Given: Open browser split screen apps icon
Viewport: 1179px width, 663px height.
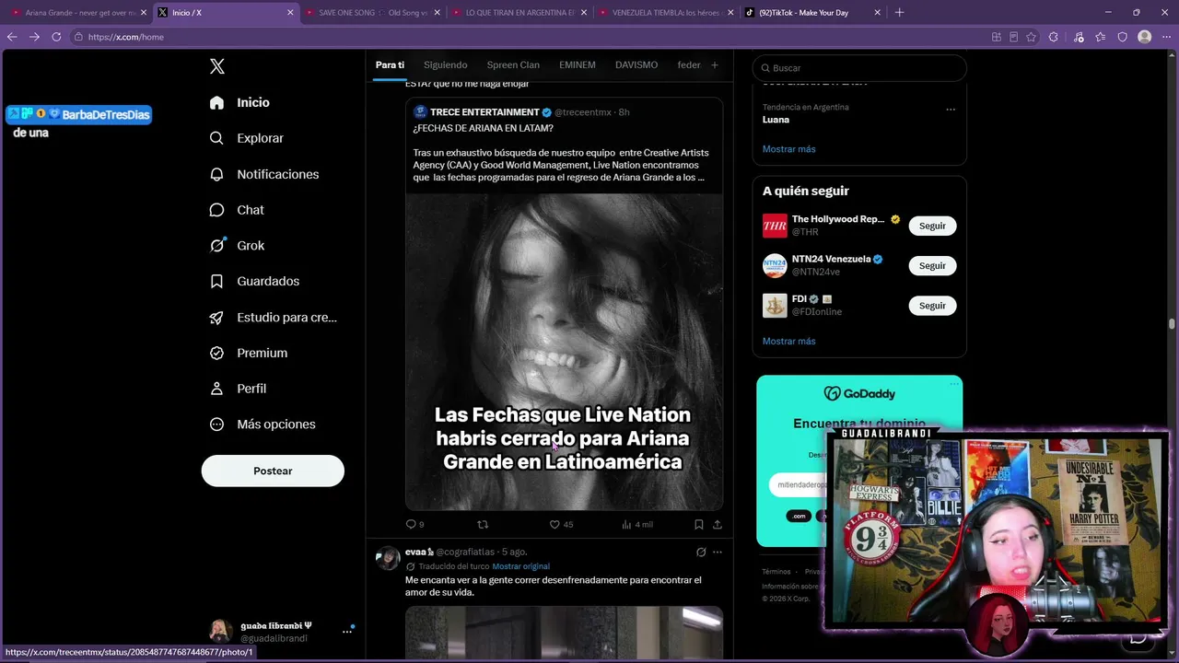Looking at the screenshot, I should (x=997, y=37).
